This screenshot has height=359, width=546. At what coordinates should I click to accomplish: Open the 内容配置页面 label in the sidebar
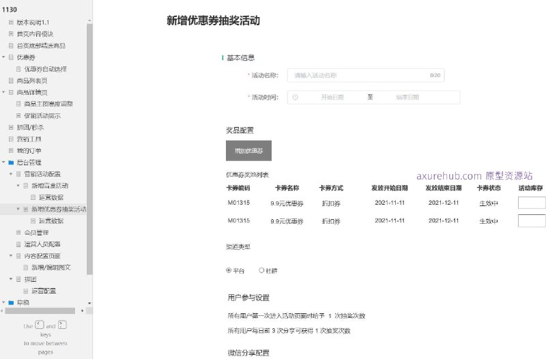pos(42,255)
